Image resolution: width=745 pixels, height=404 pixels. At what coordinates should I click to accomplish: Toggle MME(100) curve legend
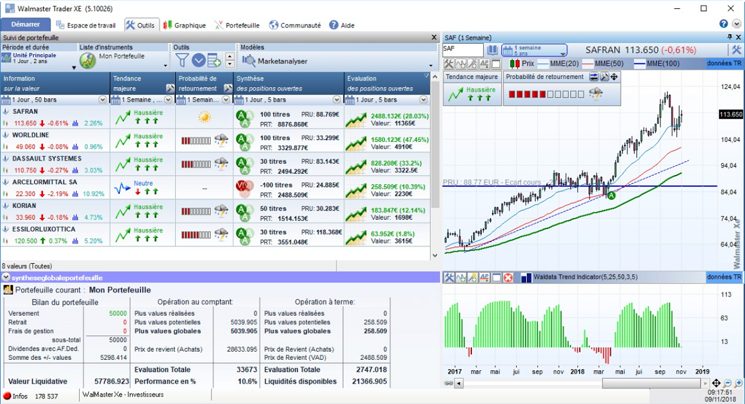point(657,63)
